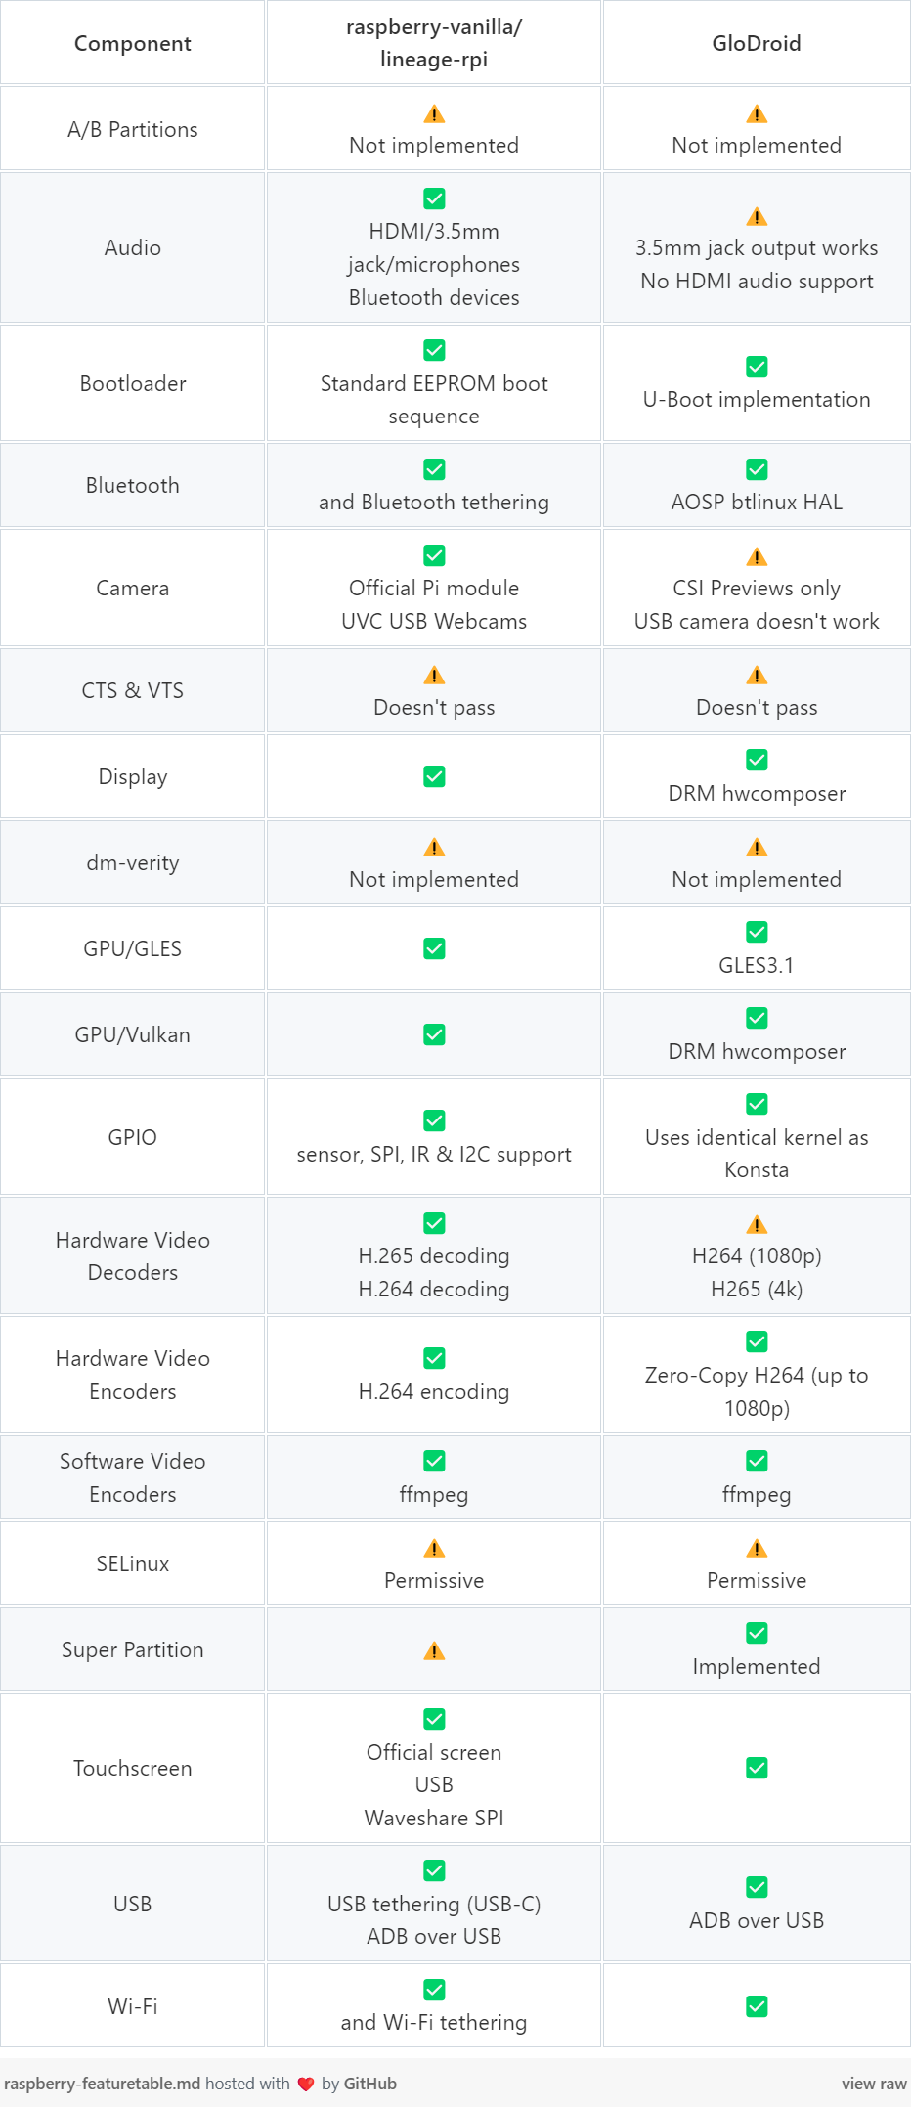Screen dimensions: 911x2107
Task: Click the Component column header
Action: tap(133, 43)
